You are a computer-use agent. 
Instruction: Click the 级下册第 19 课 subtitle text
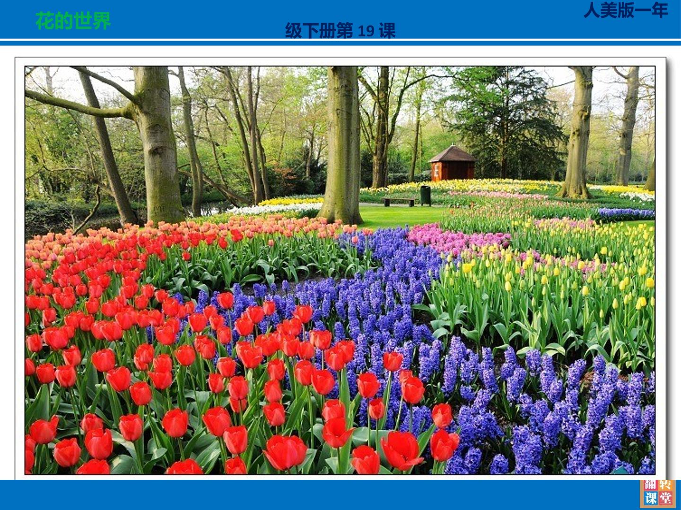(x=340, y=31)
